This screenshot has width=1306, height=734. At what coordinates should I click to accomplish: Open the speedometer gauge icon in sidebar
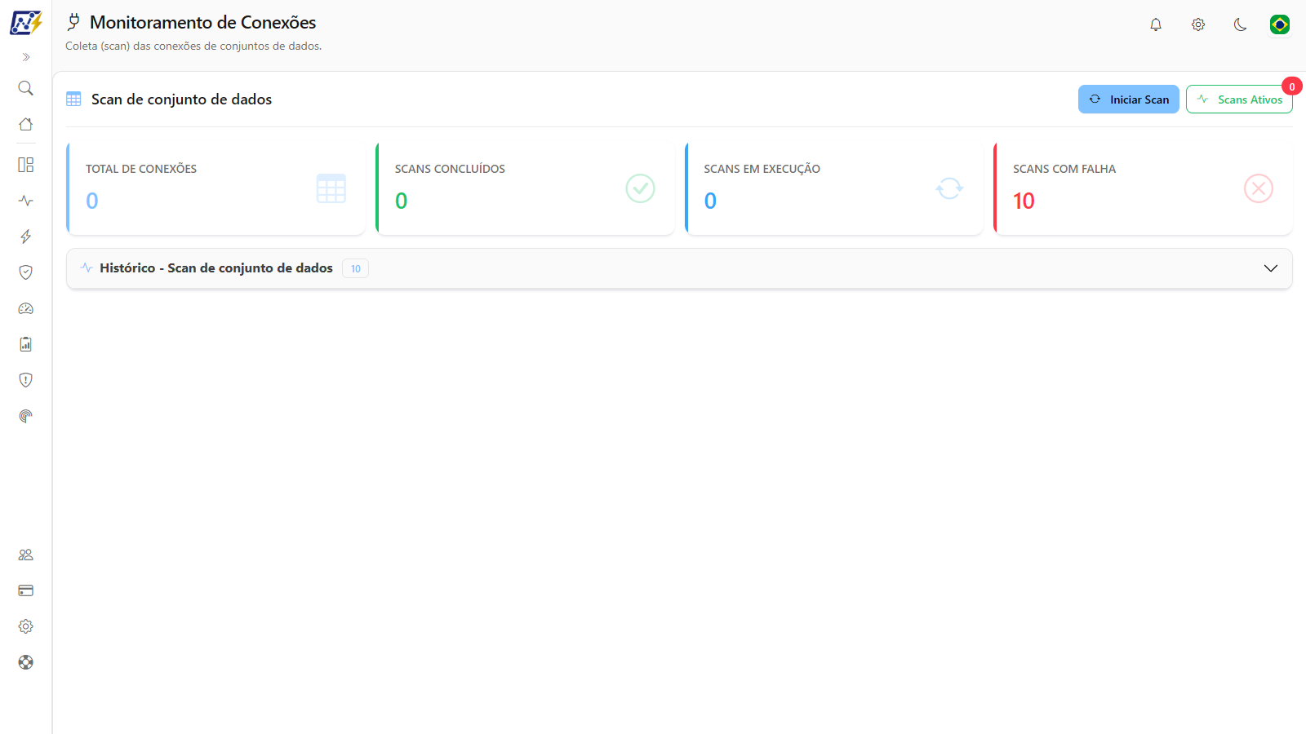(26, 308)
